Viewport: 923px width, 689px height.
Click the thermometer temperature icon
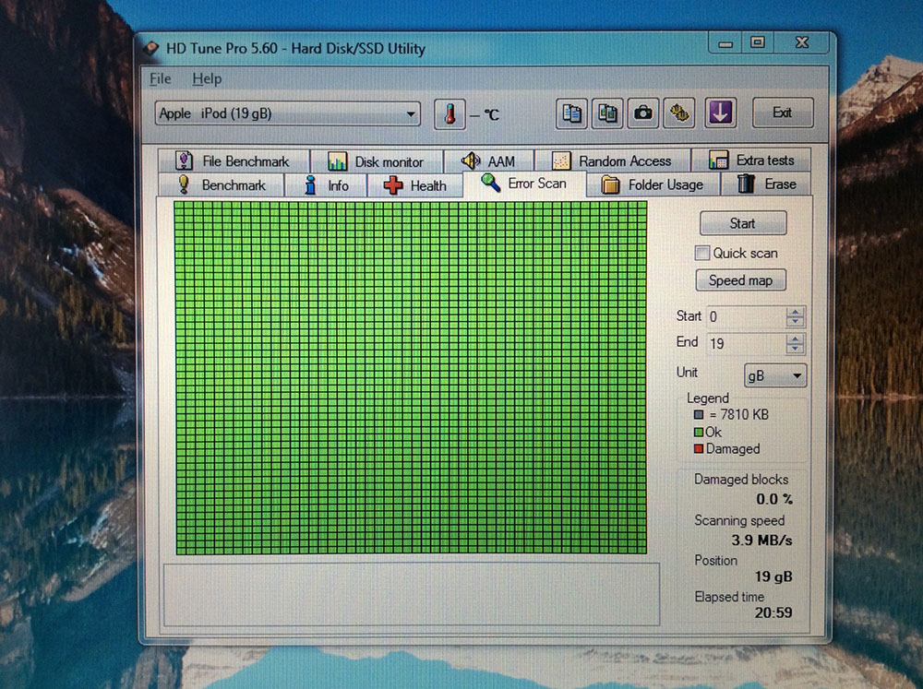click(x=450, y=113)
